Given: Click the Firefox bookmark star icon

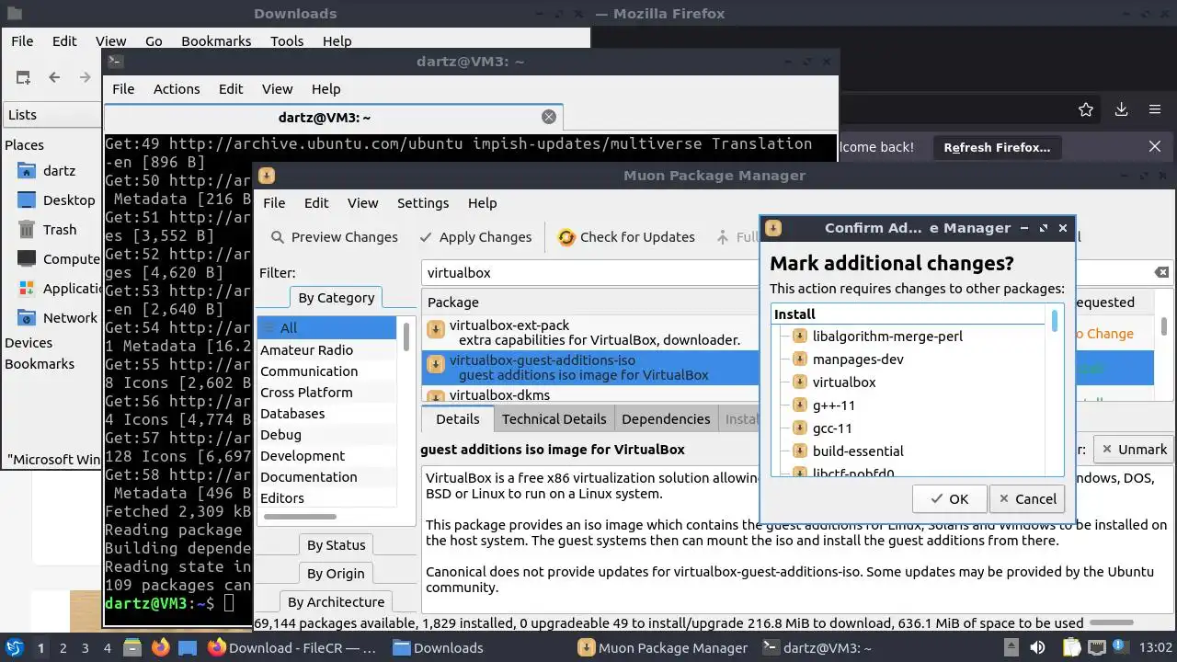Looking at the screenshot, I should pos(1086,109).
